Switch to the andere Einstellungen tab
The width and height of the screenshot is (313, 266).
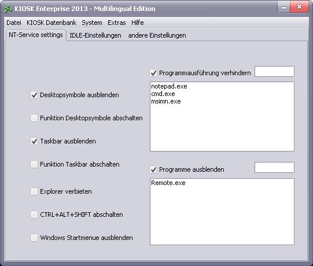(157, 35)
